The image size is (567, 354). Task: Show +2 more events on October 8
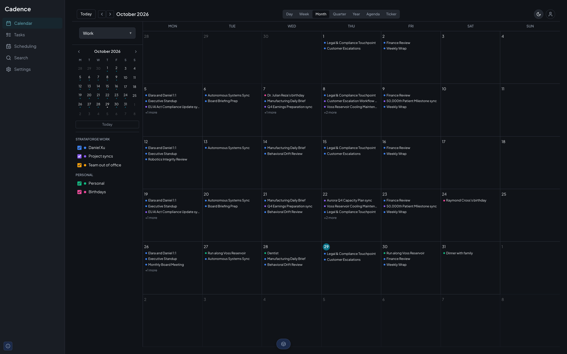coord(330,112)
